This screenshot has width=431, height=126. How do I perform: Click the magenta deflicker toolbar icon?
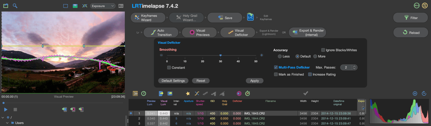coord(239,93)
